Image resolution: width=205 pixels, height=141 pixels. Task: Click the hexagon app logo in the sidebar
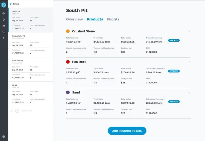point(4,5)
